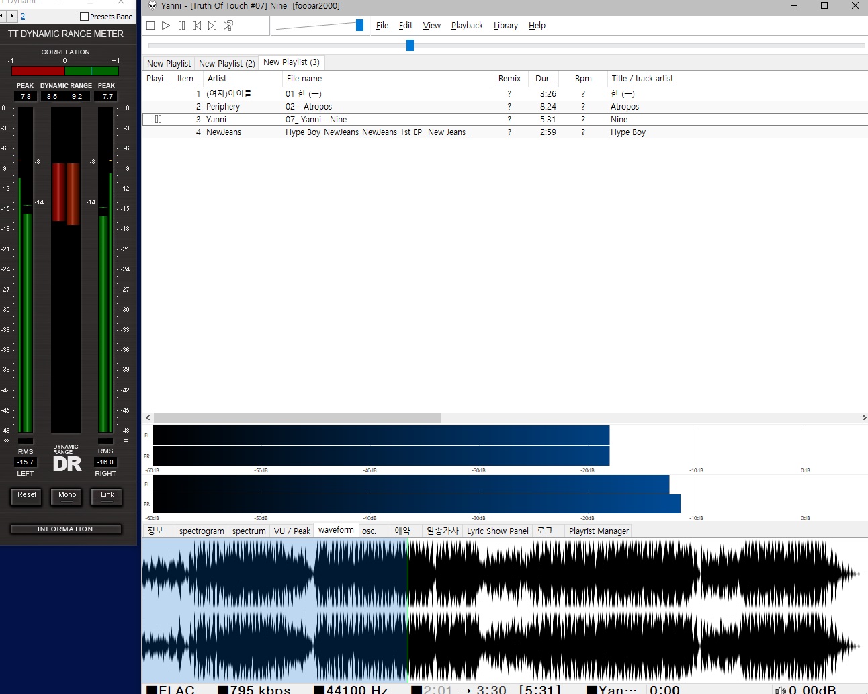
Task: Click Title / track artist column header
Action: click(x=737, y=79)
